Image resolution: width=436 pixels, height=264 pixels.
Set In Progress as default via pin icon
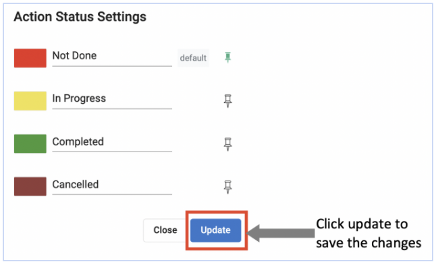pyautogui.click(x=227, y=101)
